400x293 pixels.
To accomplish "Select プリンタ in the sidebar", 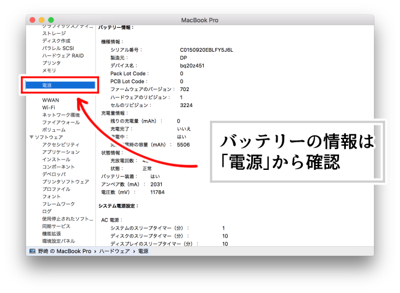I will (51, 63).
